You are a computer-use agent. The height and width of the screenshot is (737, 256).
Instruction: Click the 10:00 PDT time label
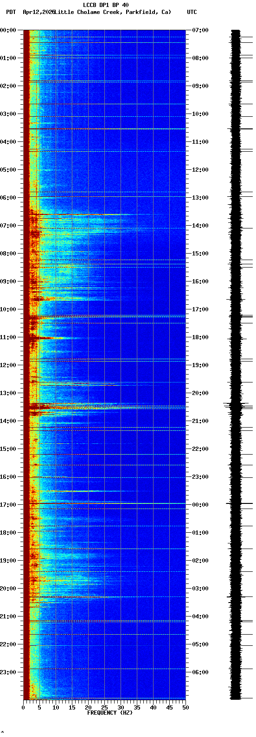pyautogui.click(x=8, y=309)
